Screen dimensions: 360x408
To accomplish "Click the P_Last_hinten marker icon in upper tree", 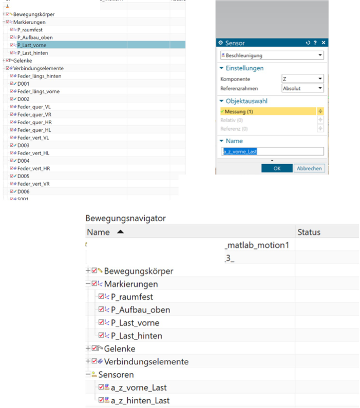I will click(15, 53).
